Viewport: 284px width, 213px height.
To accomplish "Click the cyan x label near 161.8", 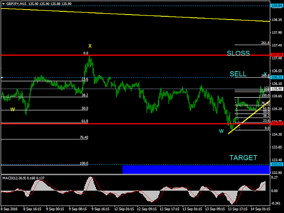I will [265, 74].
